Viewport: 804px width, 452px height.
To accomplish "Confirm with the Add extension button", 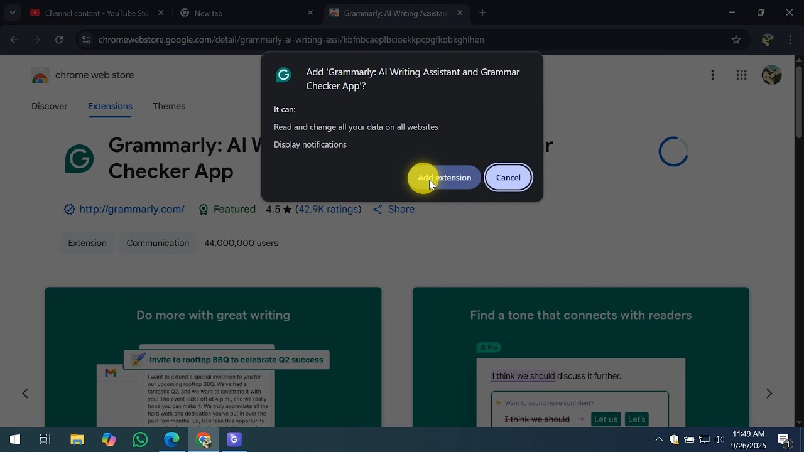I will coord(444,178).
